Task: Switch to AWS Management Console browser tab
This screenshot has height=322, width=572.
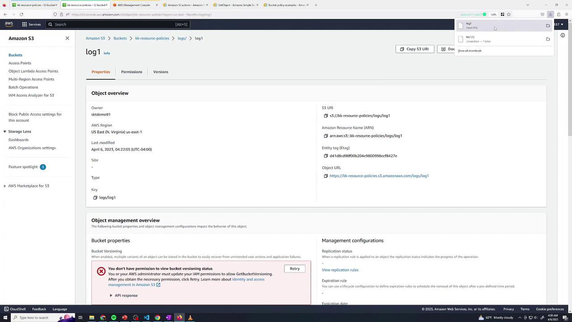Action: click(x=135, y=5)
